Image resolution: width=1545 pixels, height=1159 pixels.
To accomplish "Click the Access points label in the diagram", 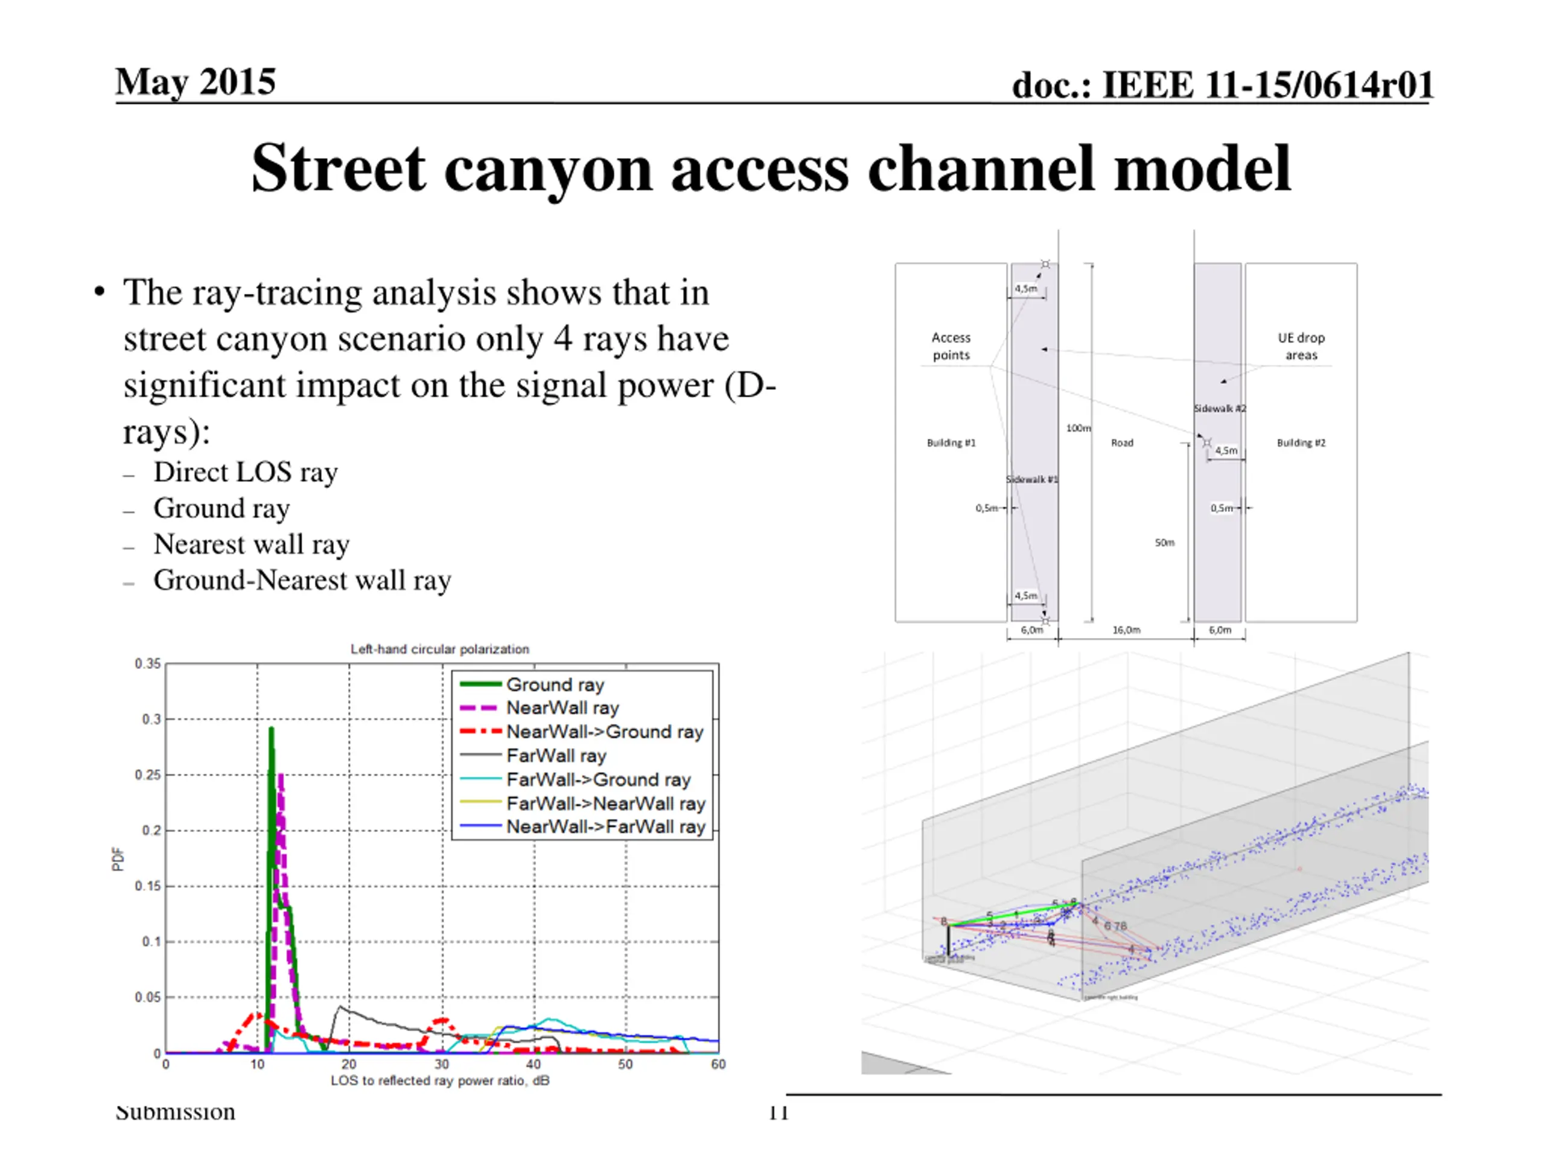I will (951, 346).
